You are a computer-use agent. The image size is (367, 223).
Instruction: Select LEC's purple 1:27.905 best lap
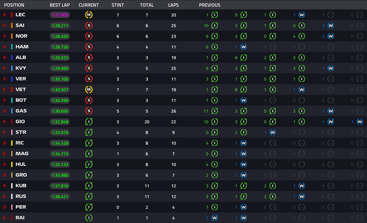[60, 15]
